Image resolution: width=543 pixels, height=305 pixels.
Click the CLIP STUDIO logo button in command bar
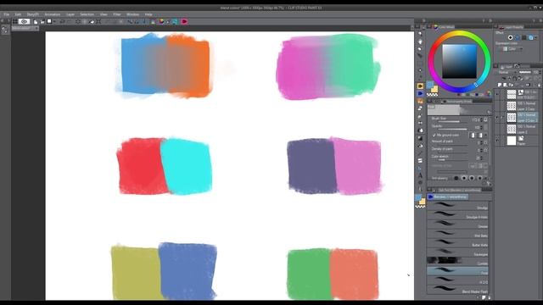24,22
